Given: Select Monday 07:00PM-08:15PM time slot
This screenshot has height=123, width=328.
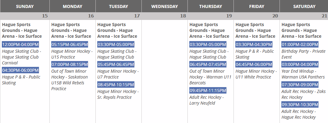Looking at the screenshot, I should pyautogui.click(x=70, y=64).
